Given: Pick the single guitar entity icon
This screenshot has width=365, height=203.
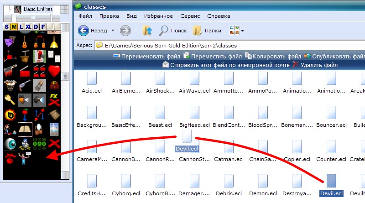Looking at the screenshot, I should tap(25, 42).
